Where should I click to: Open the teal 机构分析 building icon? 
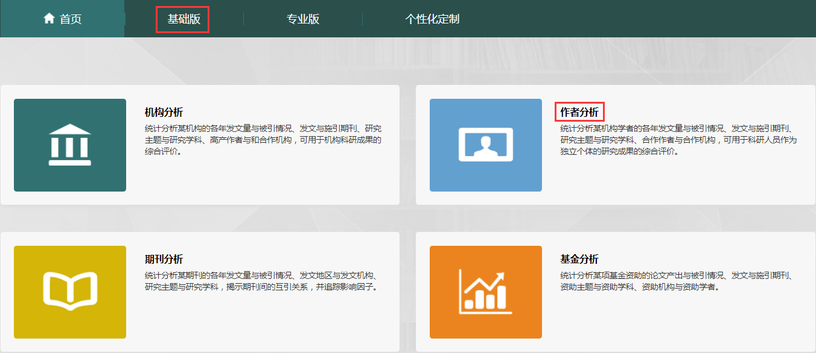click(x=70, y=145)
